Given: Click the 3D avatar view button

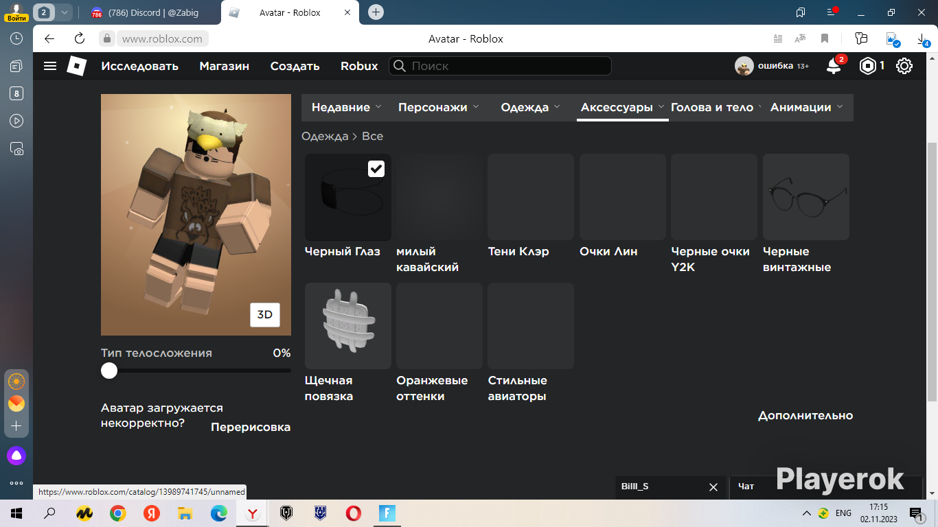Looking at the screenshot, I should click(265, 315).
